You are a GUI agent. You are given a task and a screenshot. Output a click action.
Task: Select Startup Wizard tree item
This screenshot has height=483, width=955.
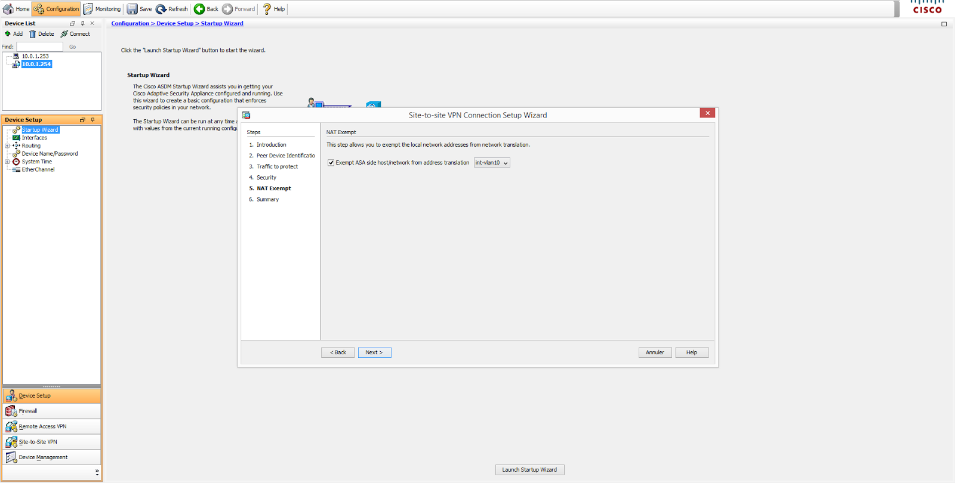click(40, 129)
